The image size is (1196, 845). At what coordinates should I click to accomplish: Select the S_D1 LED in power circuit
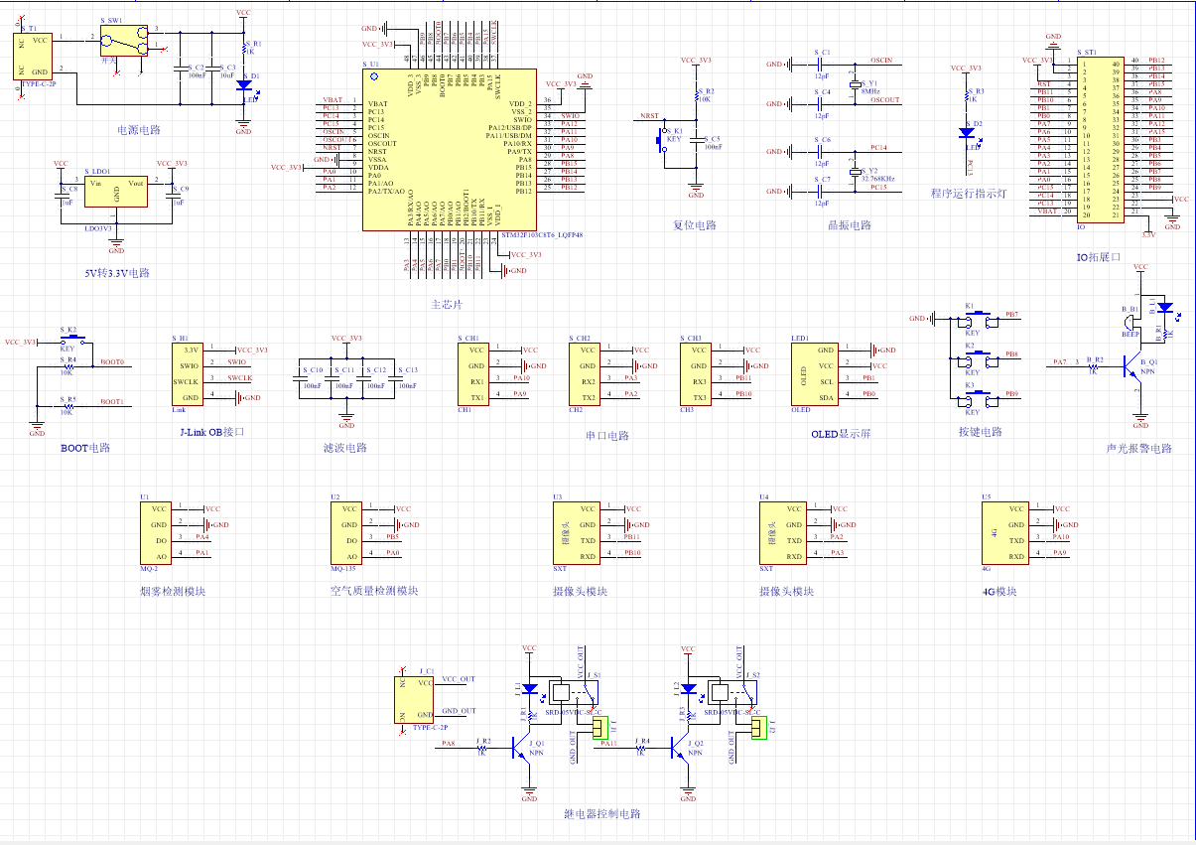coord(244,85)
